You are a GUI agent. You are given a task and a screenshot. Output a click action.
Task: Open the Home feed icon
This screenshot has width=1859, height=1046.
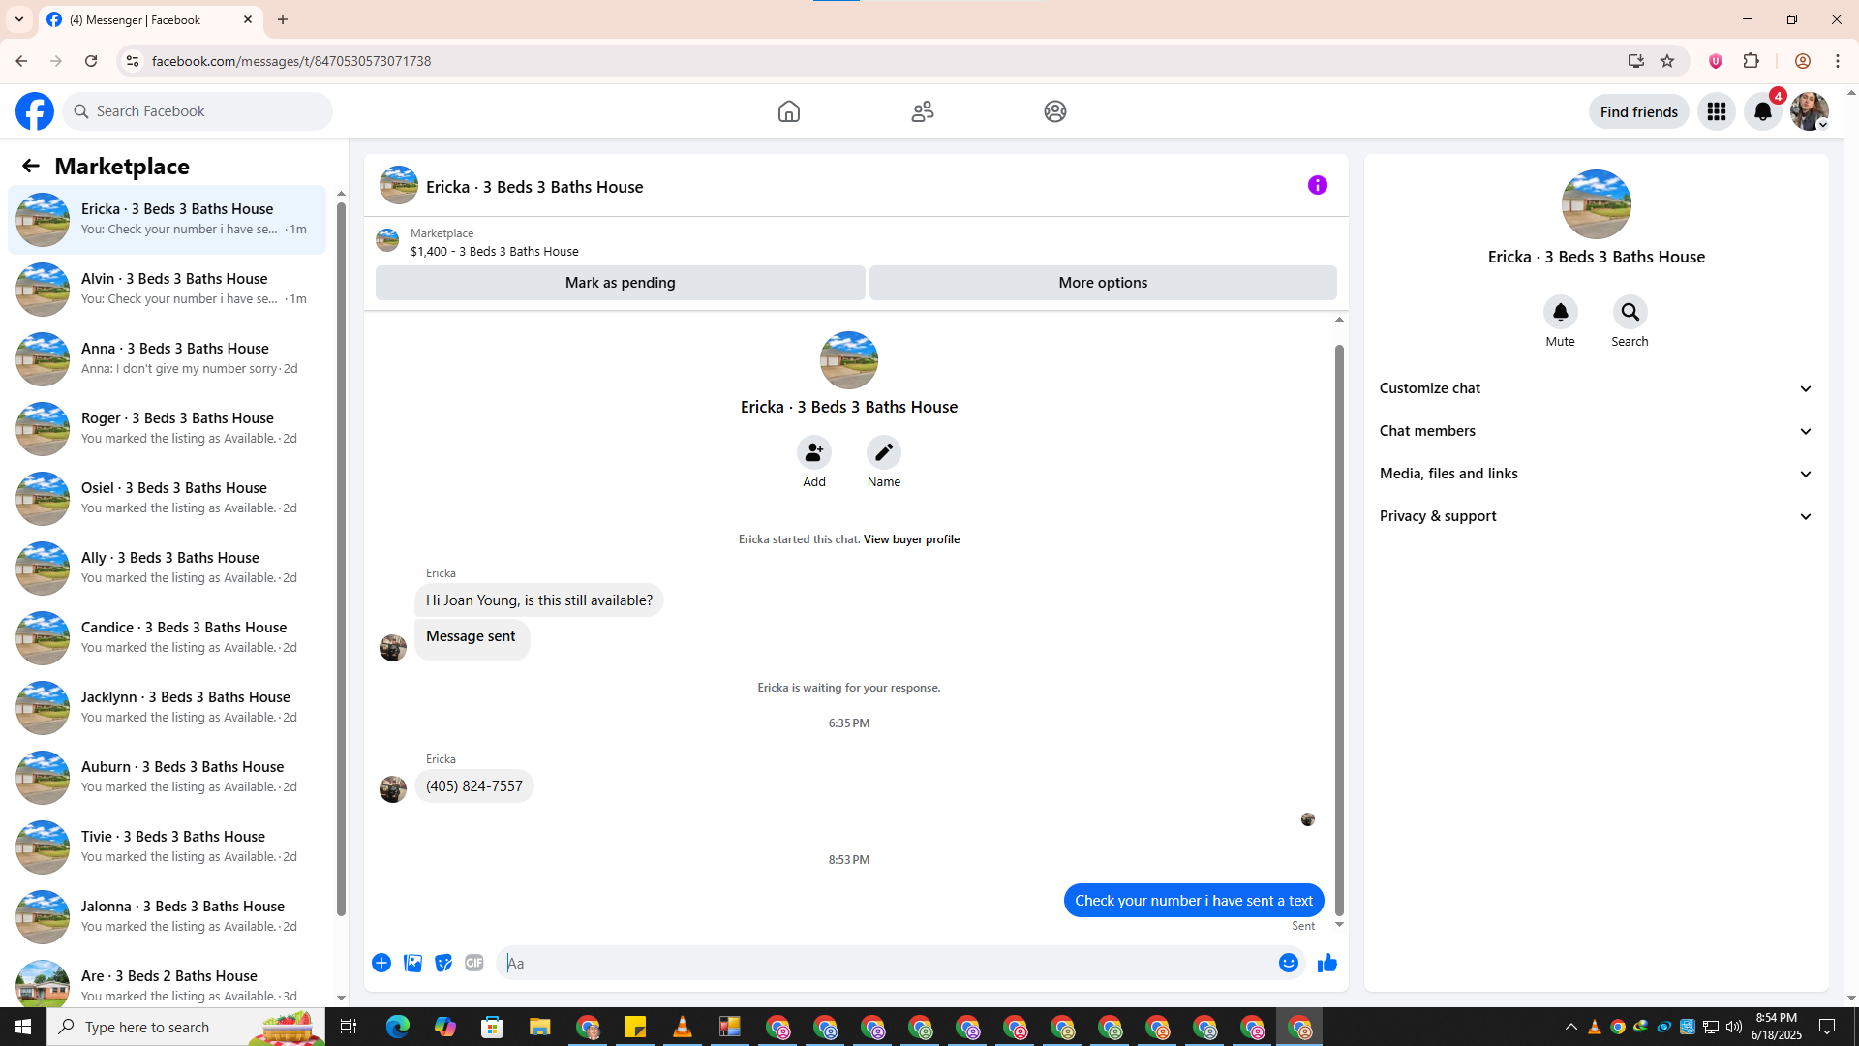coord(789,111)
